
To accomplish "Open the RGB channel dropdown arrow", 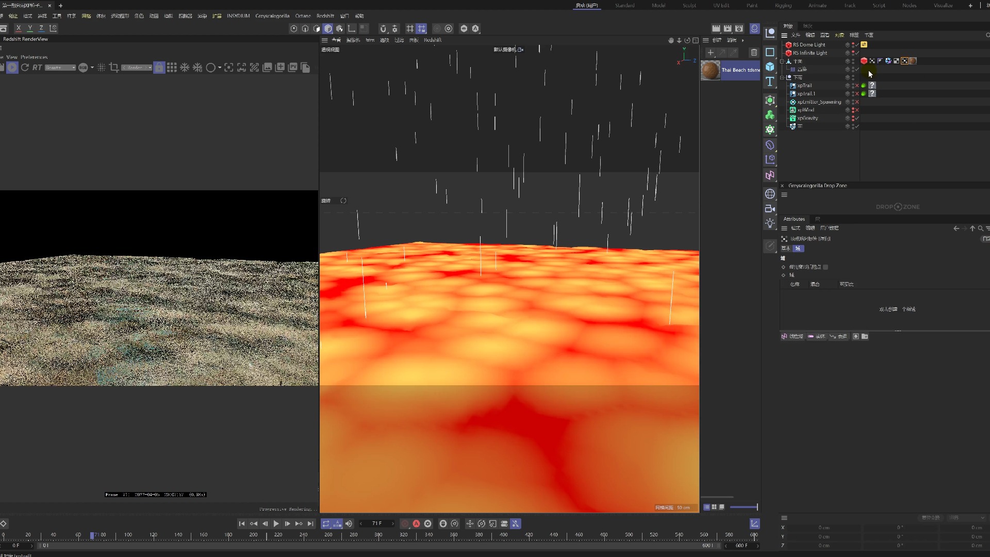I will pyautogui.click(x=92, y=68).
